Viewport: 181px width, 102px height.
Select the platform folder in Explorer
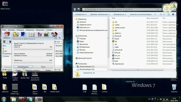point(118,33)
